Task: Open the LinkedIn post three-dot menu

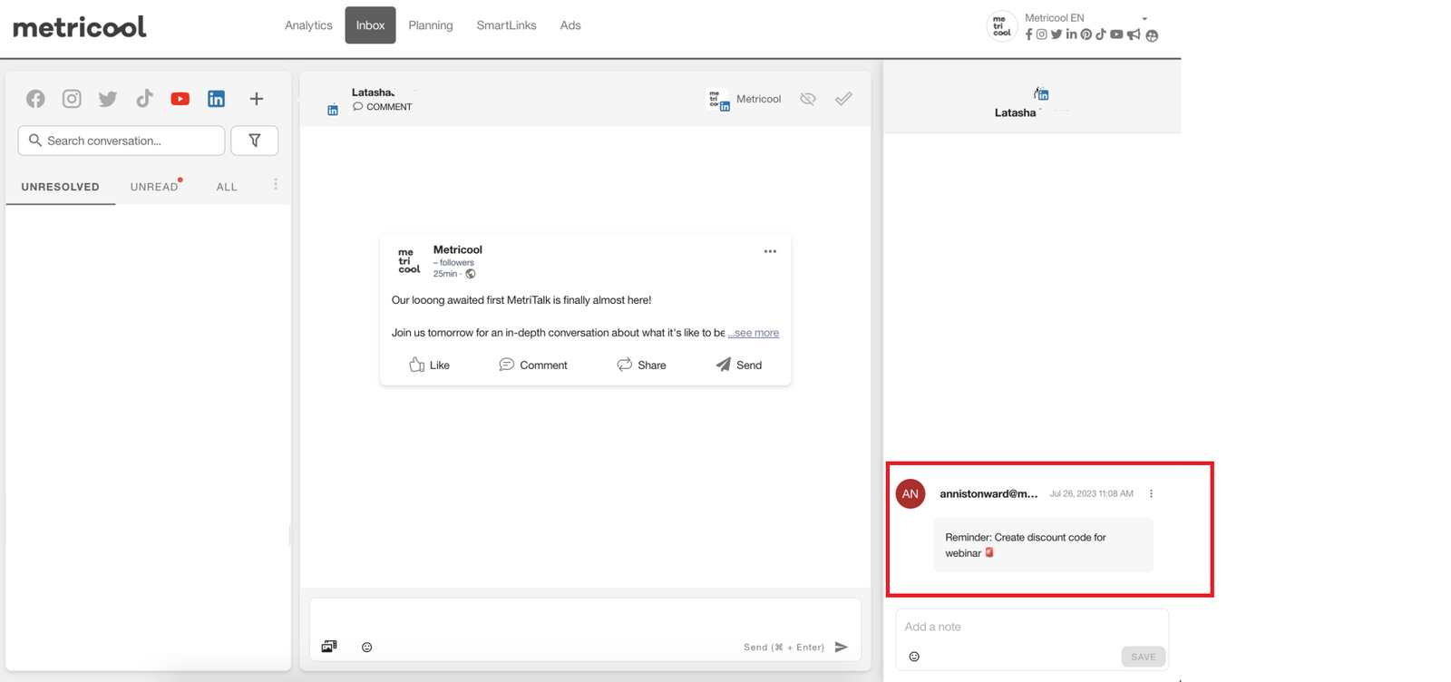Action: tap(770, 251)
